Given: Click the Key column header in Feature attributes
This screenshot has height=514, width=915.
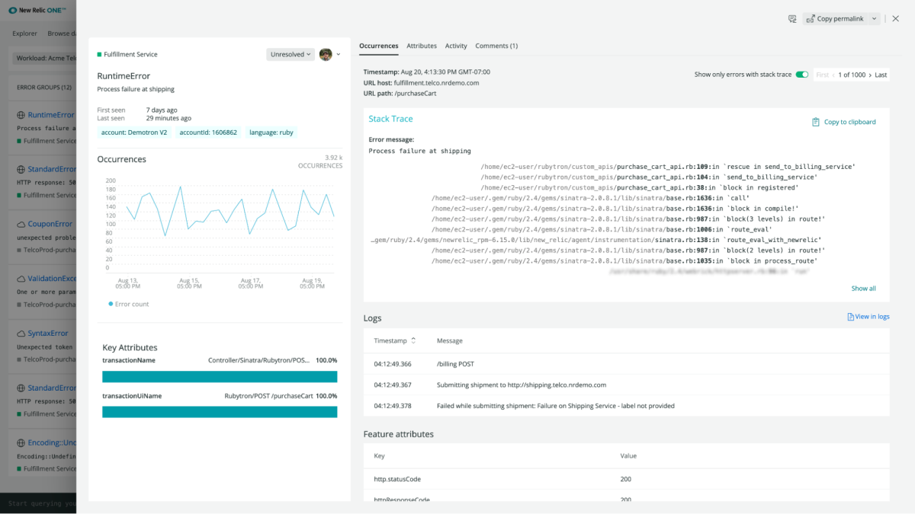Looking at the screenshot, I should [x=379, y=455].
